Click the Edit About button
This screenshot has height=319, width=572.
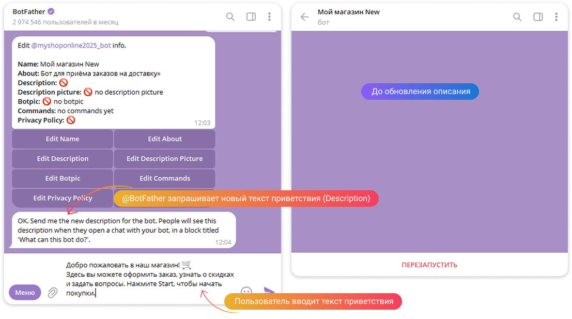(x=164, y=139)
